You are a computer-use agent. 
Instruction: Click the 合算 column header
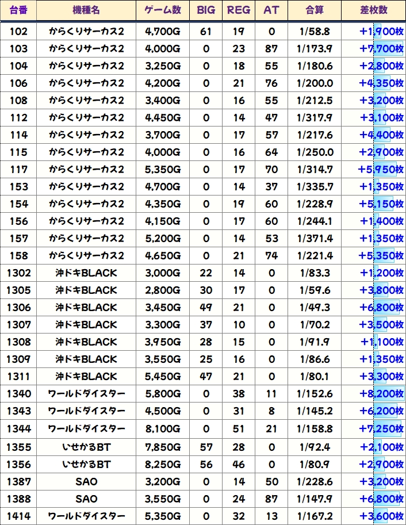315,10
